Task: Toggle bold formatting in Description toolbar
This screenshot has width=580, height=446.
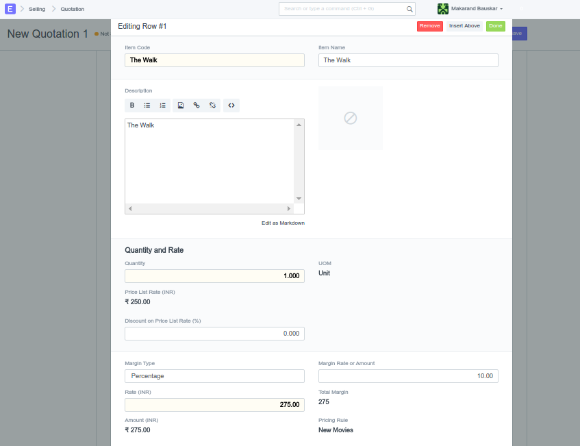Action: pos(132,106)
